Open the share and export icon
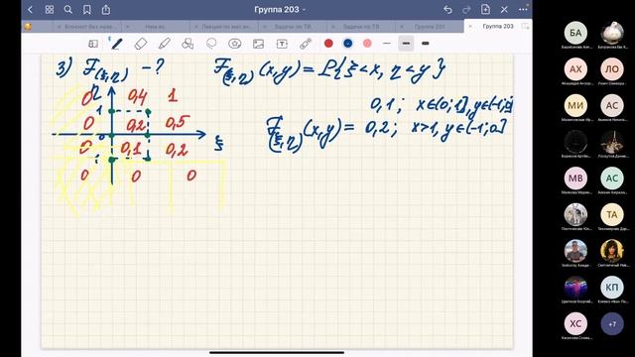Screen dimensions: 635x357 pos(106,9)
